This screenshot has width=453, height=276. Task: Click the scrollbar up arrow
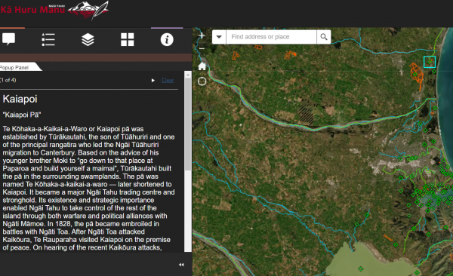188,75
